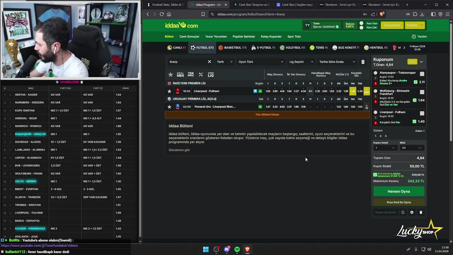This screenshot has width=453, height=255.
Task: Click the Yardım help icon
Action: [x=414, y=36]
